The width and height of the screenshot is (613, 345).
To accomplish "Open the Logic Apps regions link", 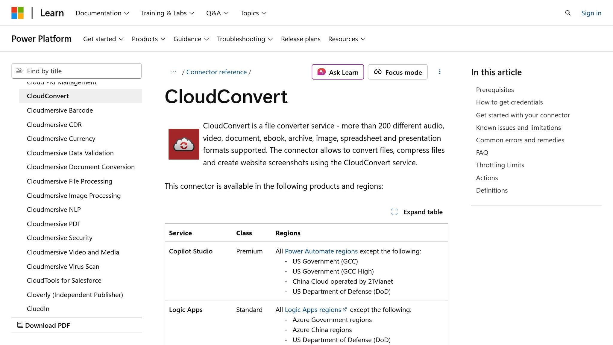I will (312, 310).
